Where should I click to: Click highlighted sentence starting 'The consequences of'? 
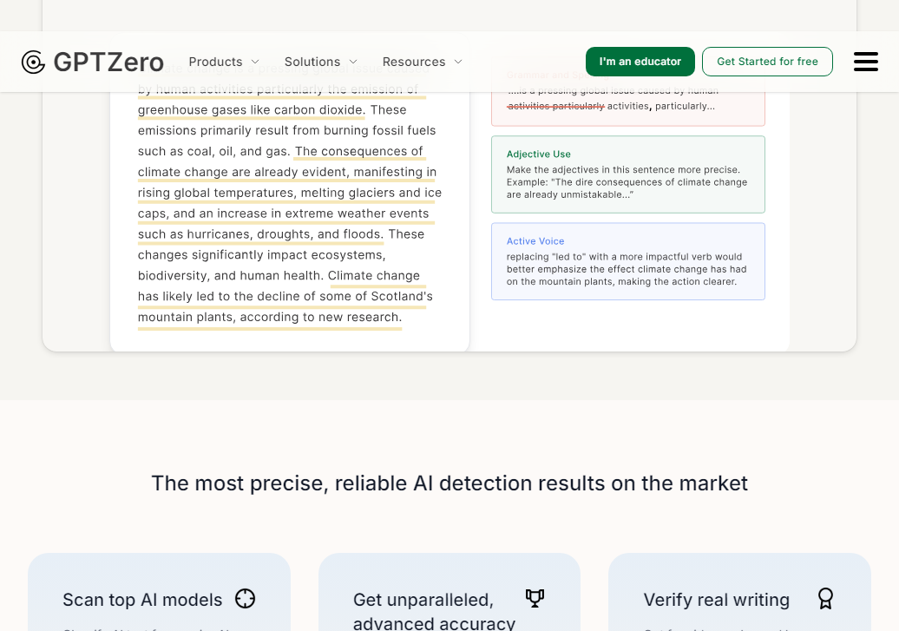289,193
